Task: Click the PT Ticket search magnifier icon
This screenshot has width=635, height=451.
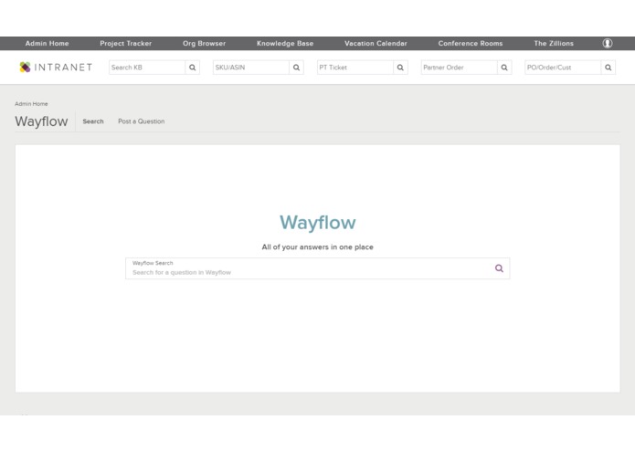Action: coord(400,68)
